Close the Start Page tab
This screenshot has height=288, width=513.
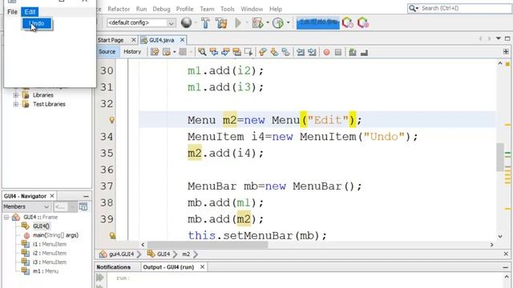[134, 40]
